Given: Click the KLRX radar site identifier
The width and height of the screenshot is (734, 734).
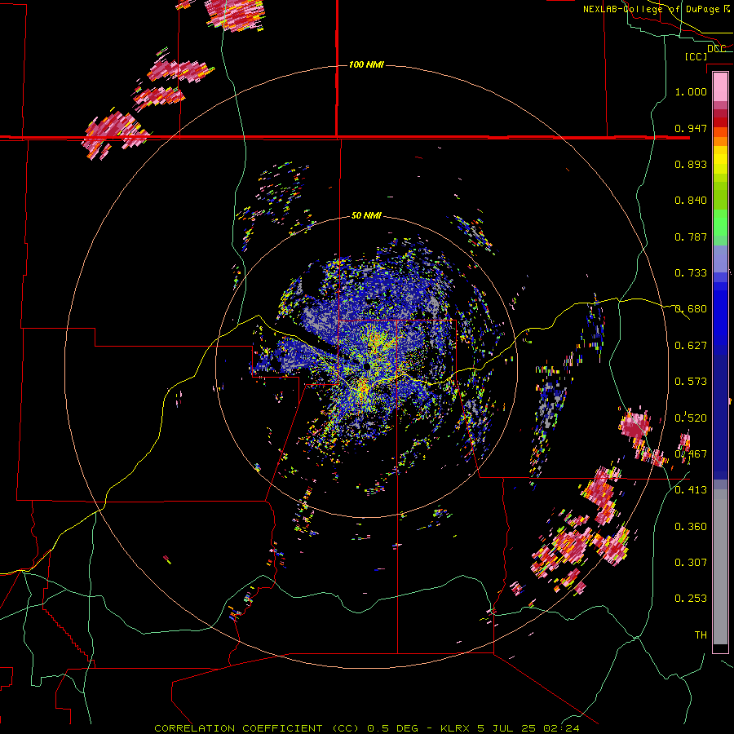Looking at the screenshot, I should click(457, 728).
